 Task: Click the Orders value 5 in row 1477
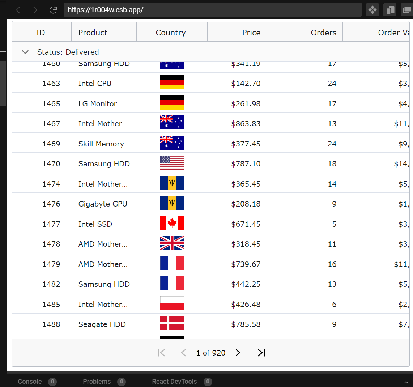[x=334, y=224]
